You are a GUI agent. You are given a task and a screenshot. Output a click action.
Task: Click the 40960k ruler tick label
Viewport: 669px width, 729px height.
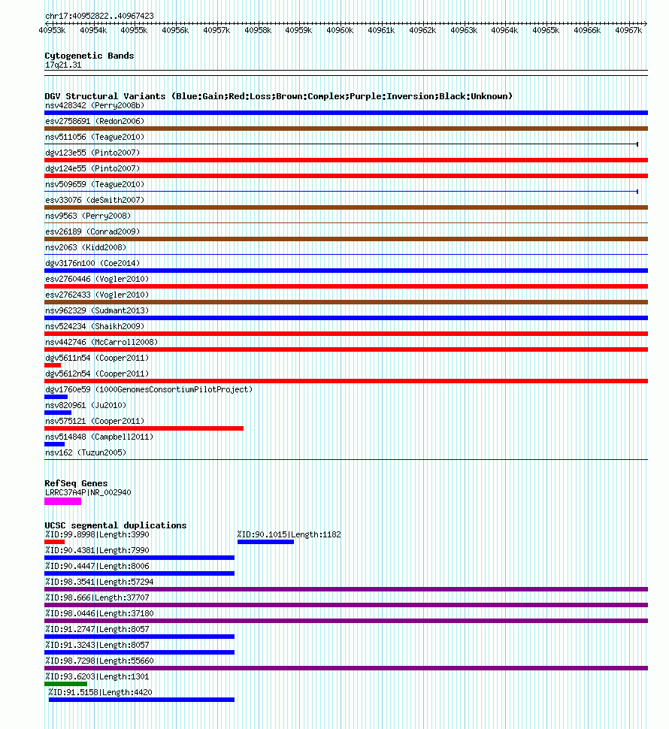[340, 31]
